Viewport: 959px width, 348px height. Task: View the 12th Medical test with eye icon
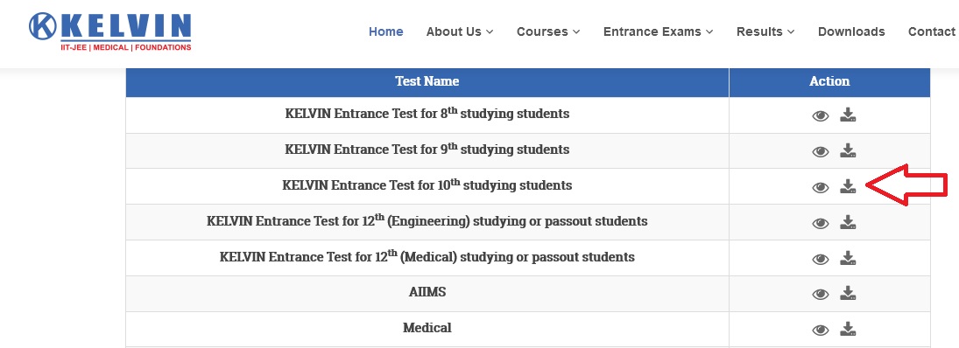[820, 260]
